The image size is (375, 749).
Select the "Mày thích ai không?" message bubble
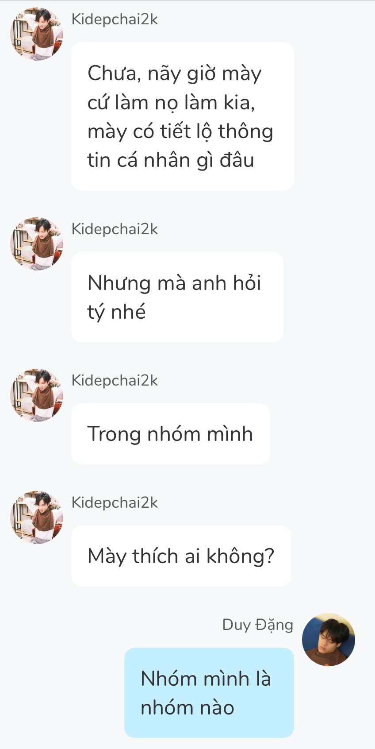tap(181, 556)
